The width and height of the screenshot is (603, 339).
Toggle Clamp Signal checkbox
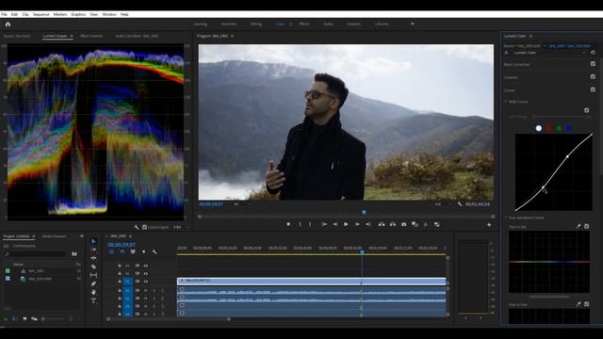144,227
